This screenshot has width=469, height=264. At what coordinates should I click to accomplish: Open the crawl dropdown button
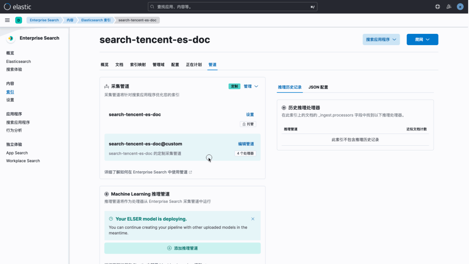[423, 39]
